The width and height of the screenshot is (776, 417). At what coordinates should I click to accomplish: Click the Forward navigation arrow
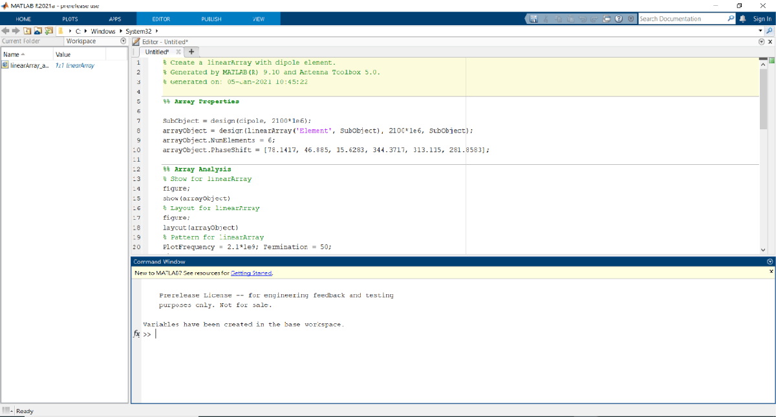(15, 31)
